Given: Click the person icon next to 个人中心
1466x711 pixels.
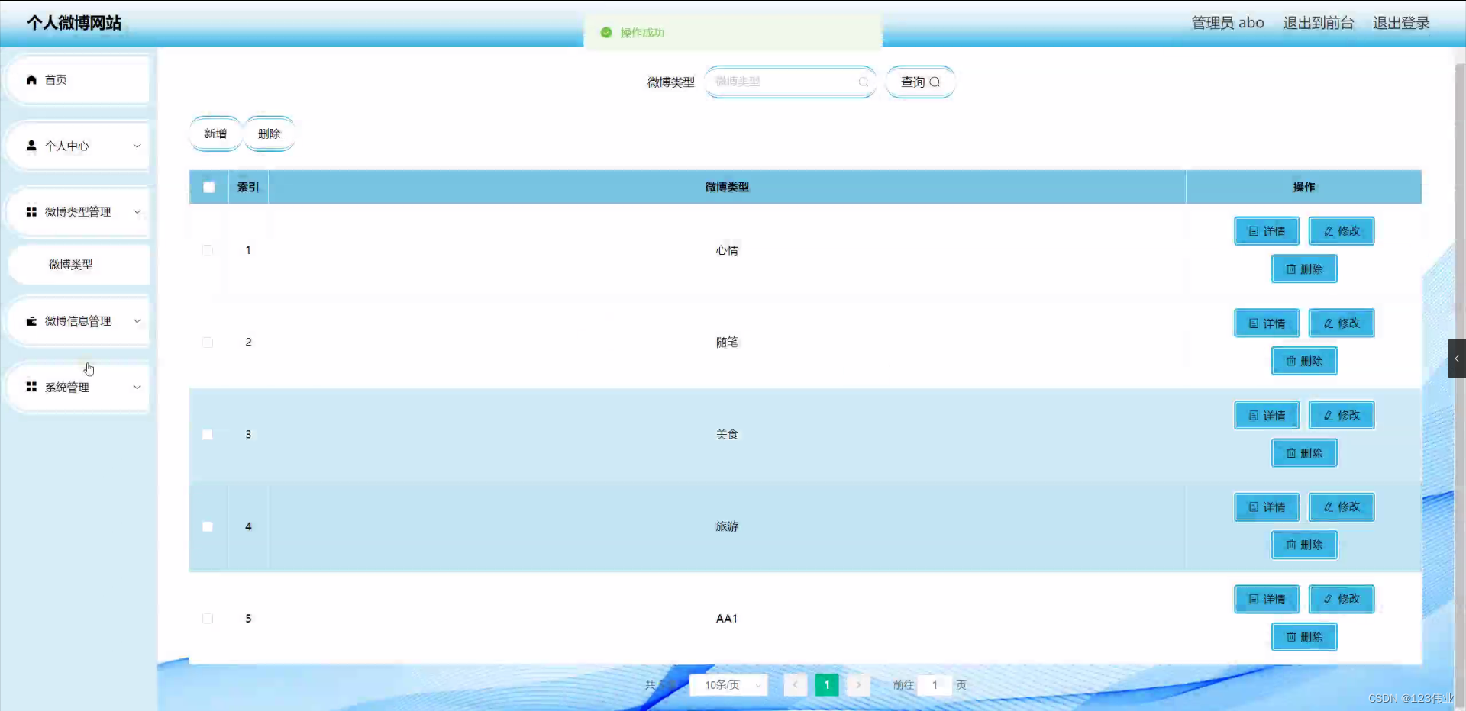Looking at the screenshot, I should pos(31,146).
